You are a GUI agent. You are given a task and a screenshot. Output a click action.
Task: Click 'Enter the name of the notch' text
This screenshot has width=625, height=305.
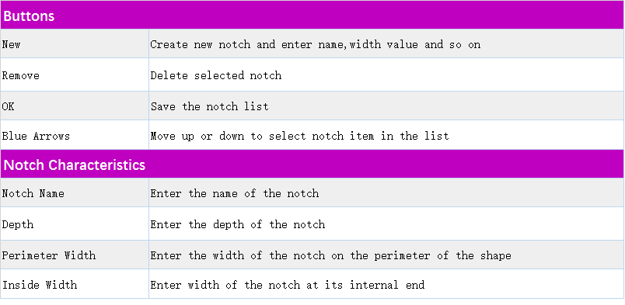tap(235, 193)
